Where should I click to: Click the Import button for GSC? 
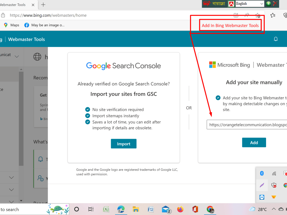pyautogui.click(x=123, y=144)
